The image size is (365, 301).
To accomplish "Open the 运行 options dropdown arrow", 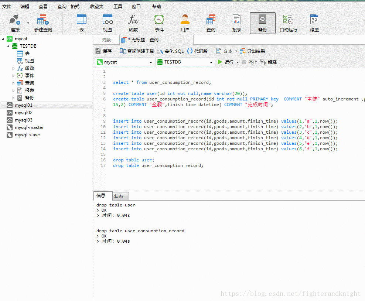I will [x=237, y=62].
